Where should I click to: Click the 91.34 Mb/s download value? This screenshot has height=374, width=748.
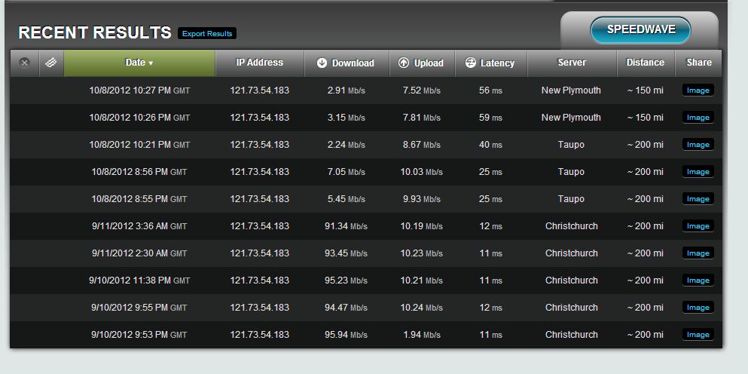[x=347, y=226]
